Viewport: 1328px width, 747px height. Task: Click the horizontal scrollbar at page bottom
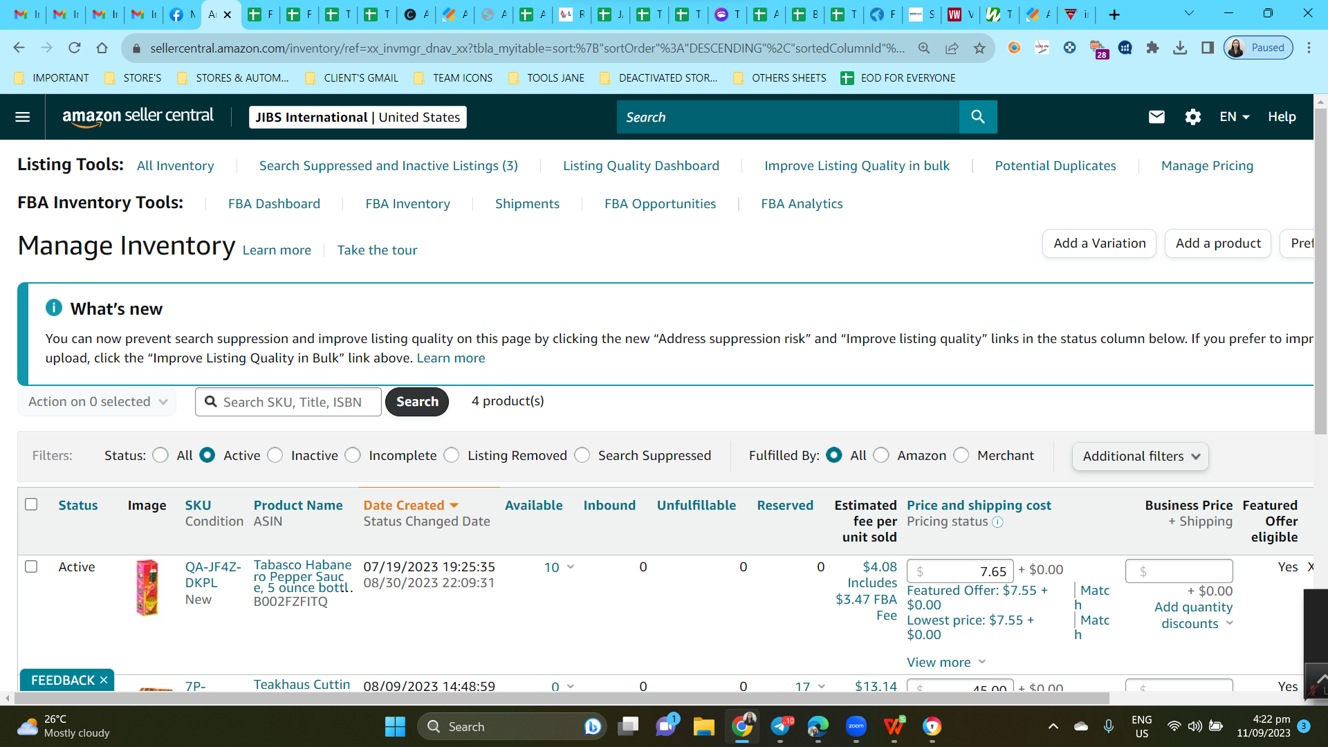(560, 699)
